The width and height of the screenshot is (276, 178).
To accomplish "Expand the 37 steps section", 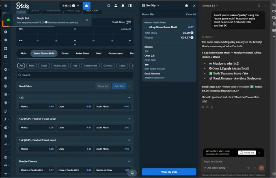I will click(x=208, y=37).
